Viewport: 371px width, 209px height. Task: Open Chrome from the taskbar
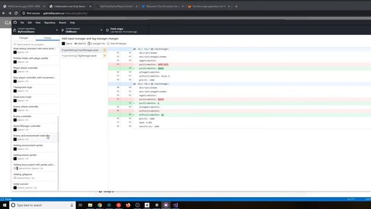(100, 205)
